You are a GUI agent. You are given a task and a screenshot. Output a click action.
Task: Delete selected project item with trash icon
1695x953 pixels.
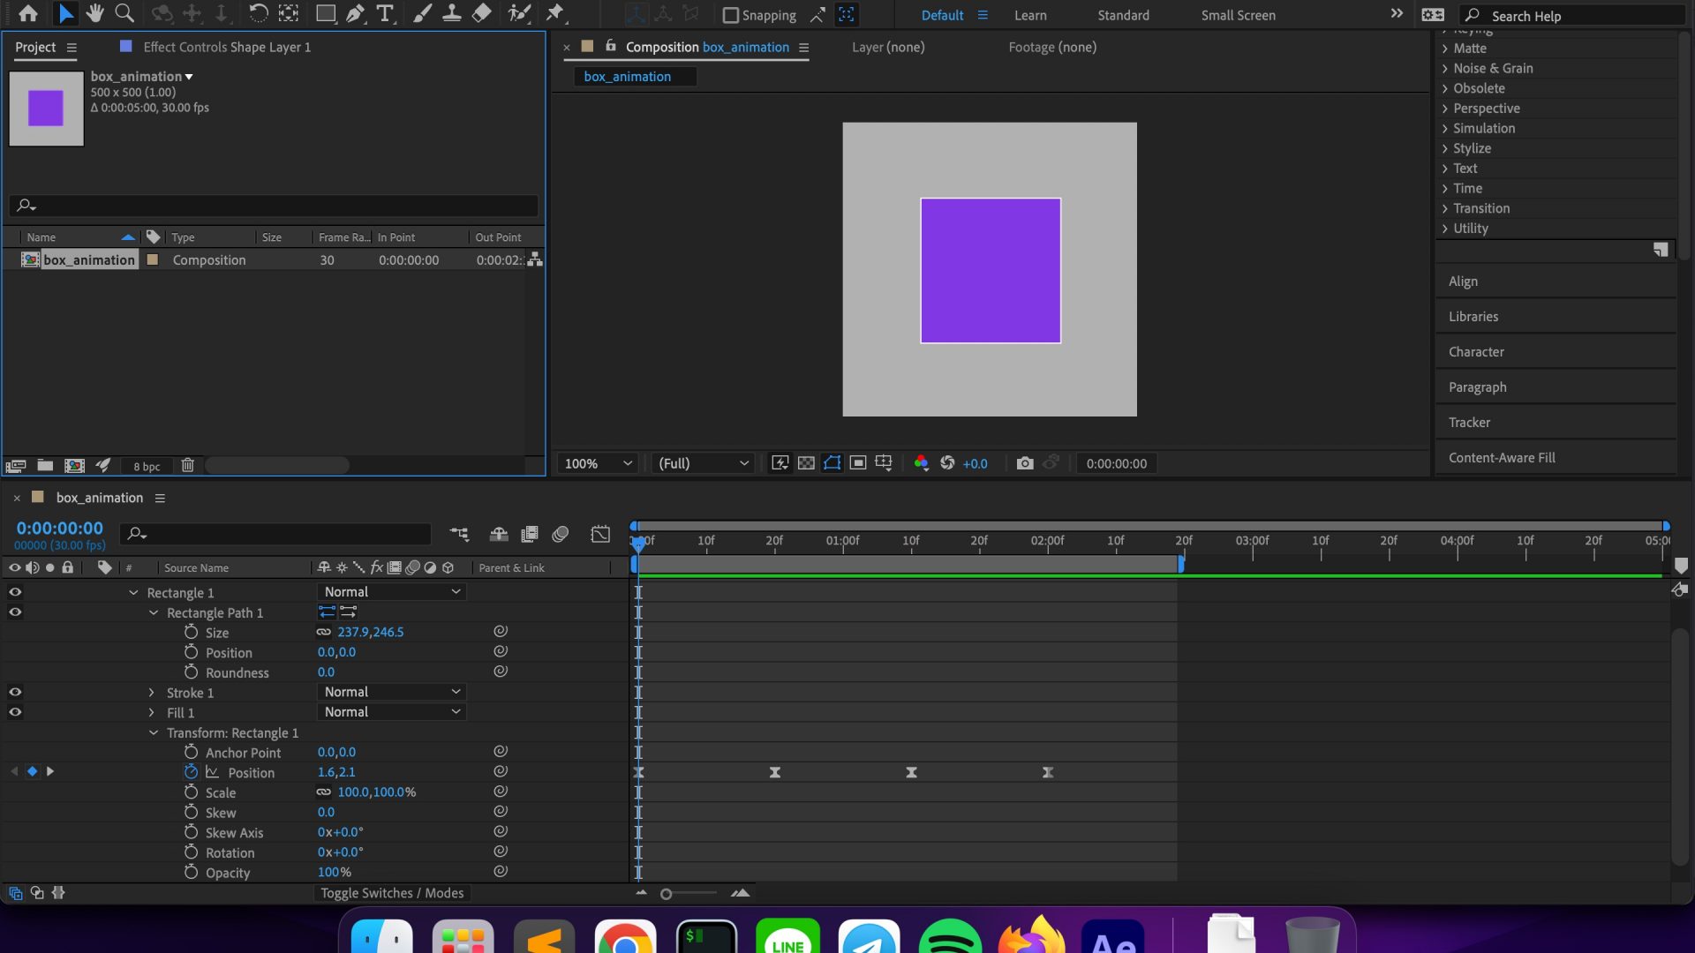point(187,465)
